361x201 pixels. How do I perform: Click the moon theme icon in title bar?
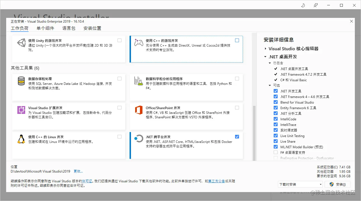(303, 5)
